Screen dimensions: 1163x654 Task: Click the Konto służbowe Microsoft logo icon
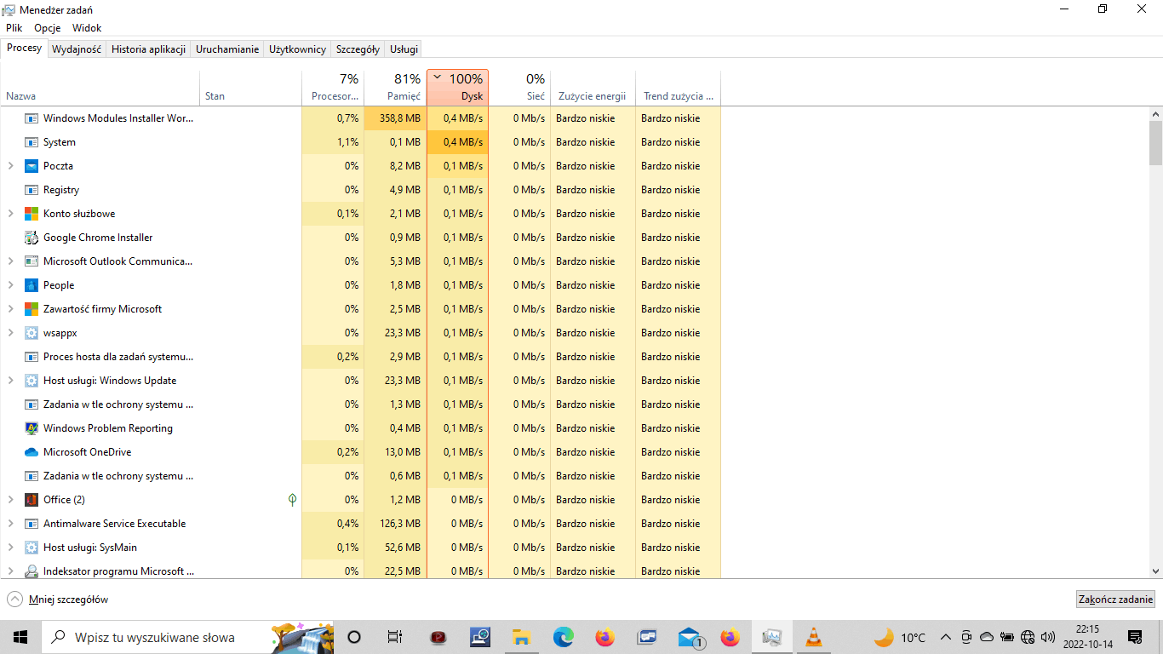(x=32, y=214)
